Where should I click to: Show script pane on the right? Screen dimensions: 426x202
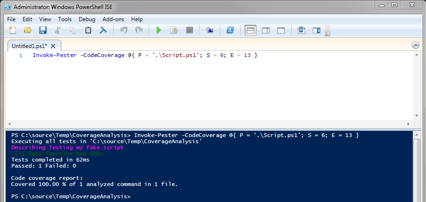(x=266, y=31)
